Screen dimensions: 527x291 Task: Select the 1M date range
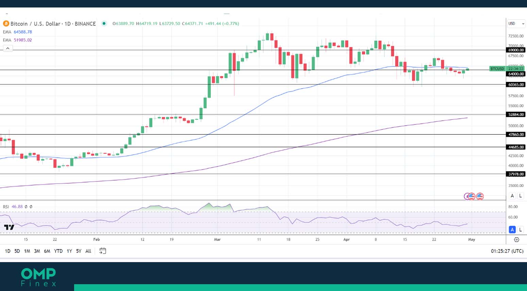[27, 251]
